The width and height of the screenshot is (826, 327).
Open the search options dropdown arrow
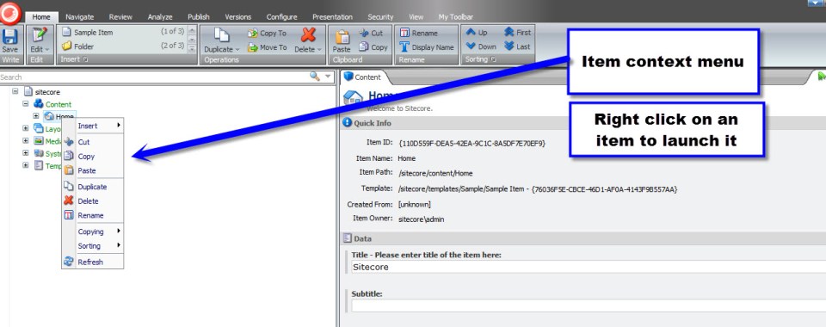[x=328, y=77]
